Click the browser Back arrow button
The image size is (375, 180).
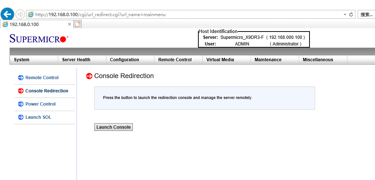click(x=7, y=15)
